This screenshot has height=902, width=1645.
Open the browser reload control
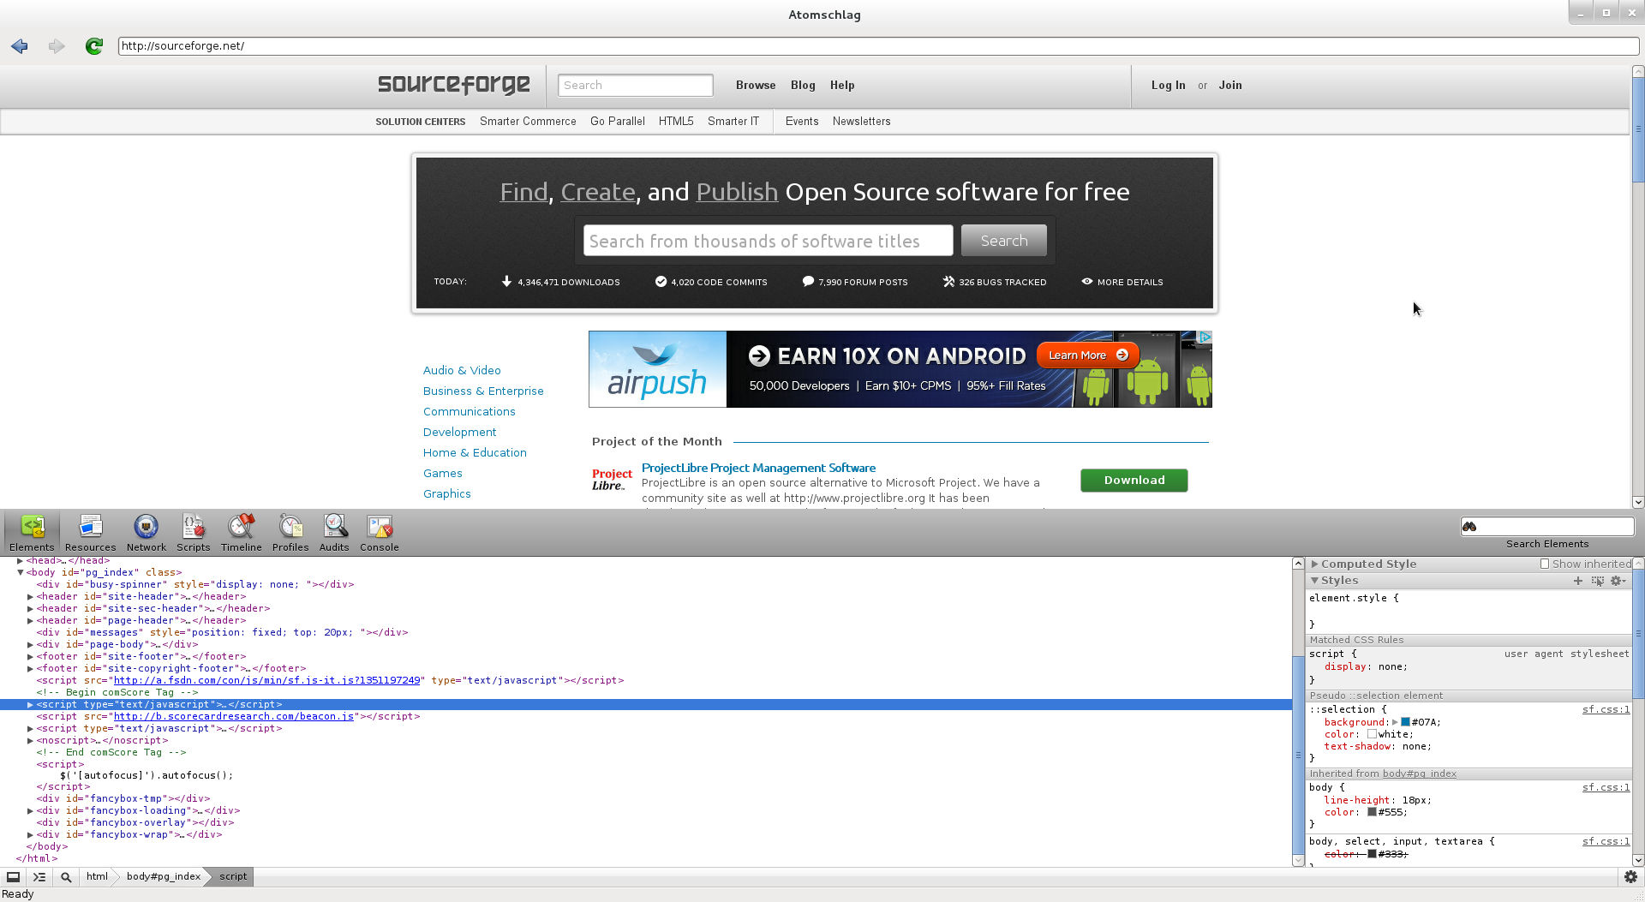[x=93, y=46]
